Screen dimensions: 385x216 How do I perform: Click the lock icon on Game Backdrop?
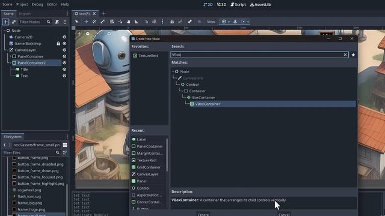pos(58,43)
